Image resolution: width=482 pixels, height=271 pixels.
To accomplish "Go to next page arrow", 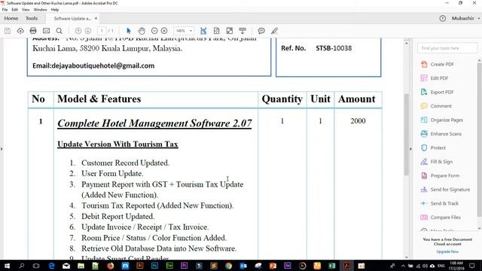I will pyautogui.click(x=88, y=31).
